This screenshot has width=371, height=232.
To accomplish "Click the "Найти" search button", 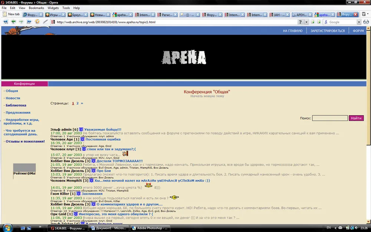I will coord(356,118).
